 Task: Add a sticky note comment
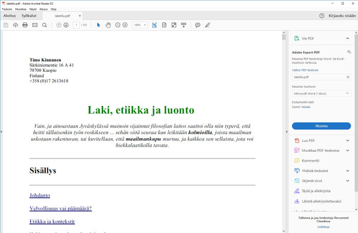coord(198,25)
